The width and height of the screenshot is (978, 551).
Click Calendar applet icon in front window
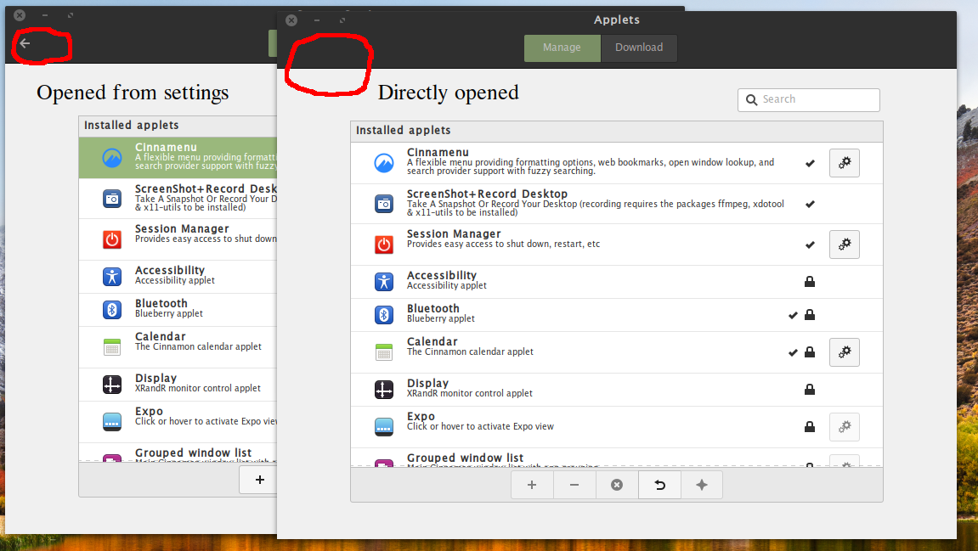[x=383, y=352]
